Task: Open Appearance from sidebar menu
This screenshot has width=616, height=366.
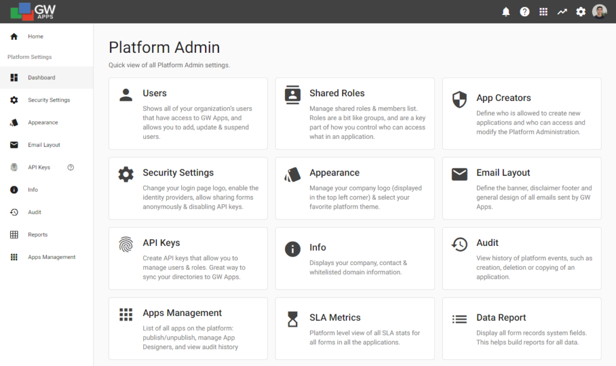Action: click(43, 123)
